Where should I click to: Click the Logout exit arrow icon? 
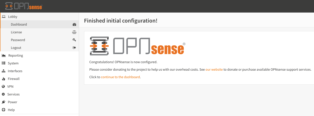point(74,48)
